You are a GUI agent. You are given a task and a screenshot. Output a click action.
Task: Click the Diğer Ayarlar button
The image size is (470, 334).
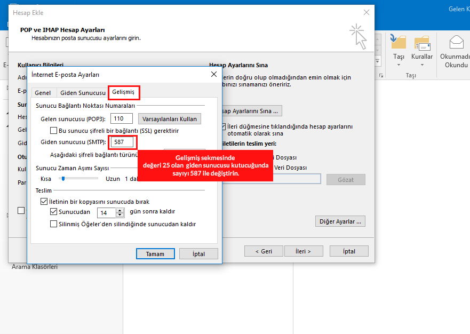point(341,221)
